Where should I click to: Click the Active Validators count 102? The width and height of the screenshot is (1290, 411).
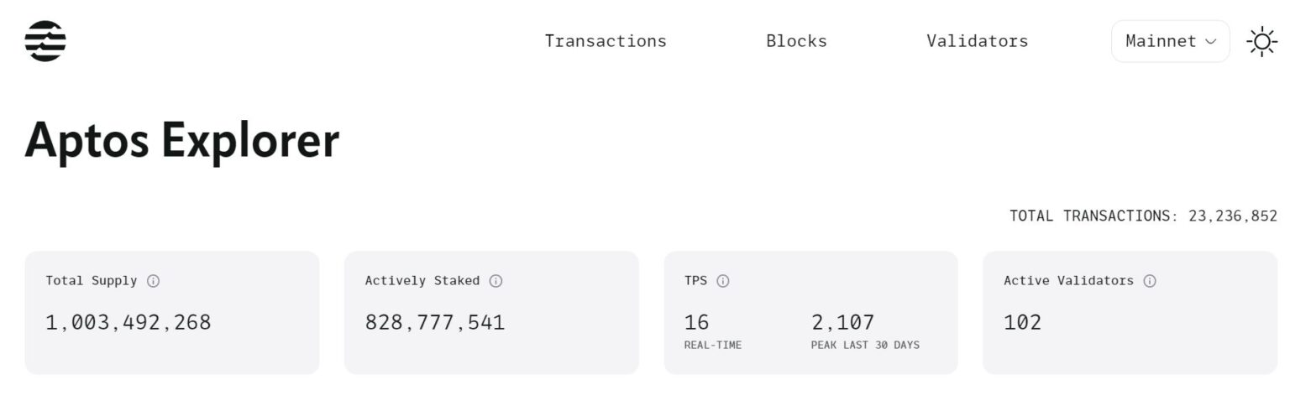1022,322
